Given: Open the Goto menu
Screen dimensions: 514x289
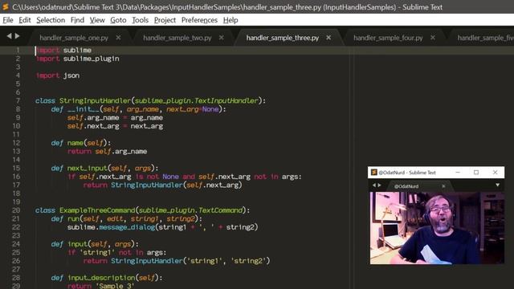Looking at the screenshot, I should [118, 20].
